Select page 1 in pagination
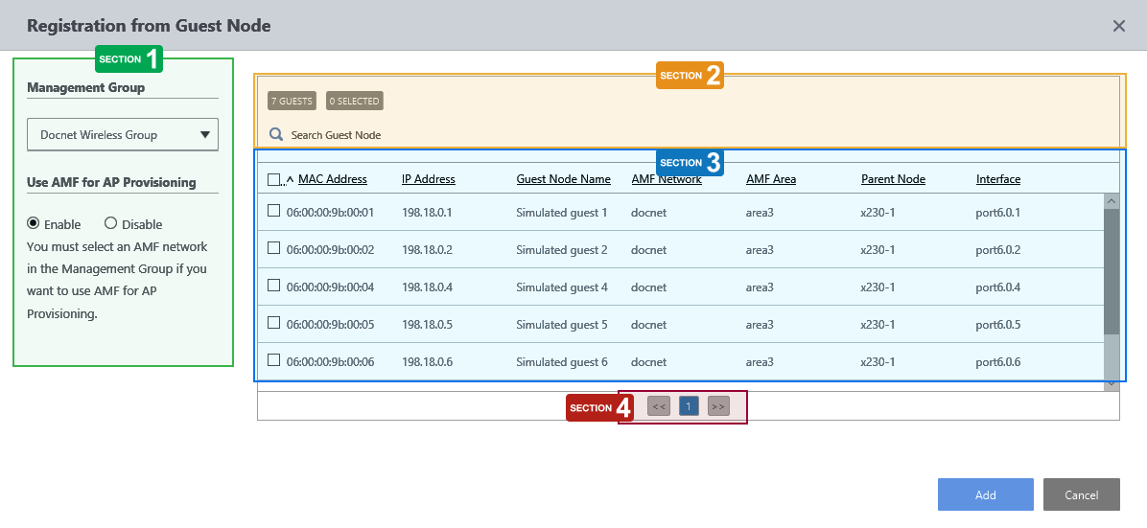1147x528 pixels. point(689,406)
